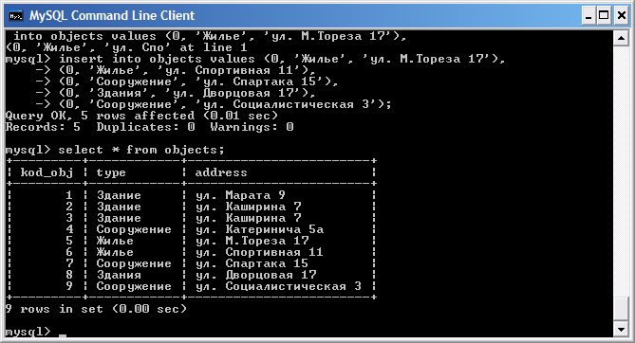Click the select * from objects; command line

pos(115,150)
